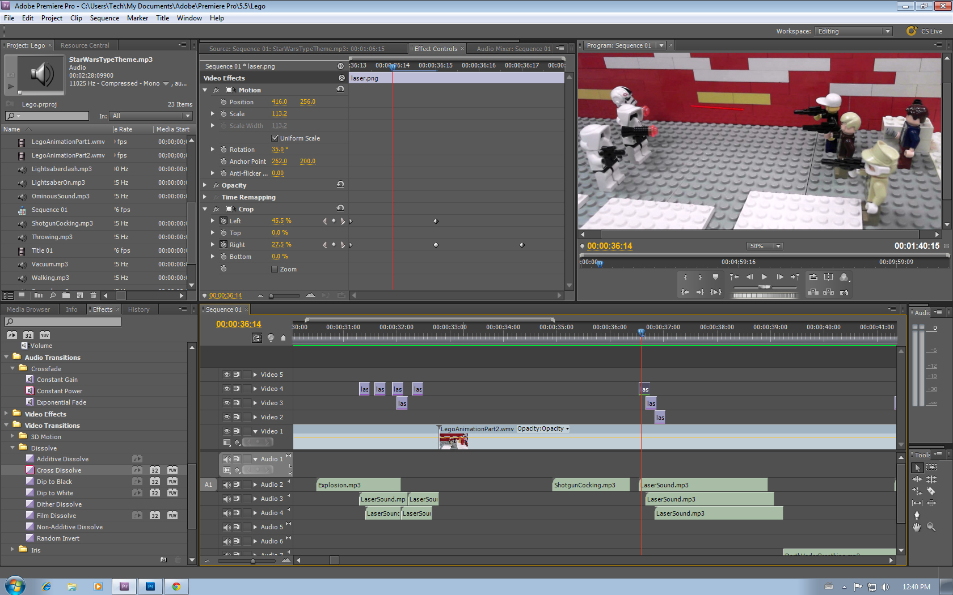Click the Rotation value 35.0
Screen dimensions: 953x595
tap(280, 150)
